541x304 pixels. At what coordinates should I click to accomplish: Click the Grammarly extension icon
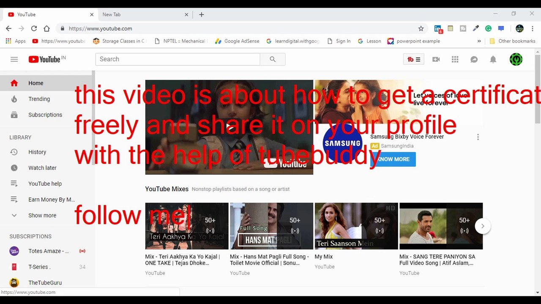point(488,28)
